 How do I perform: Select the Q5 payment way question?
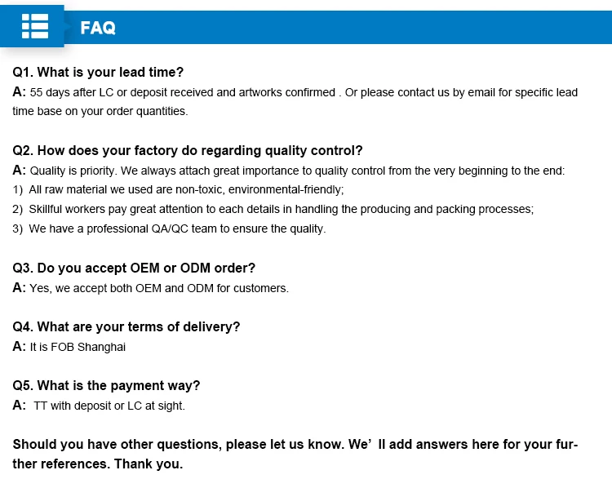click(106, 385)
